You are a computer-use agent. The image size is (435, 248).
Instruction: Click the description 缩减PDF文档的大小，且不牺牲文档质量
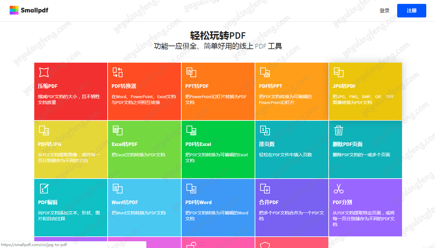(69, 99)
